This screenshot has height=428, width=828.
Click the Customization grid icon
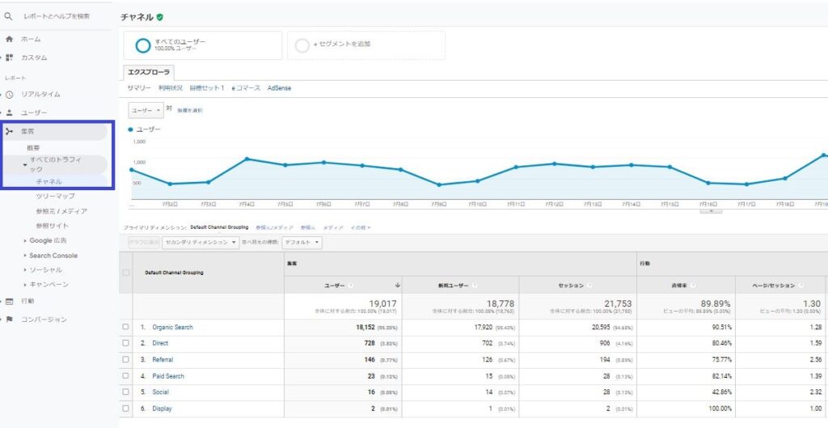pos(9,57)
